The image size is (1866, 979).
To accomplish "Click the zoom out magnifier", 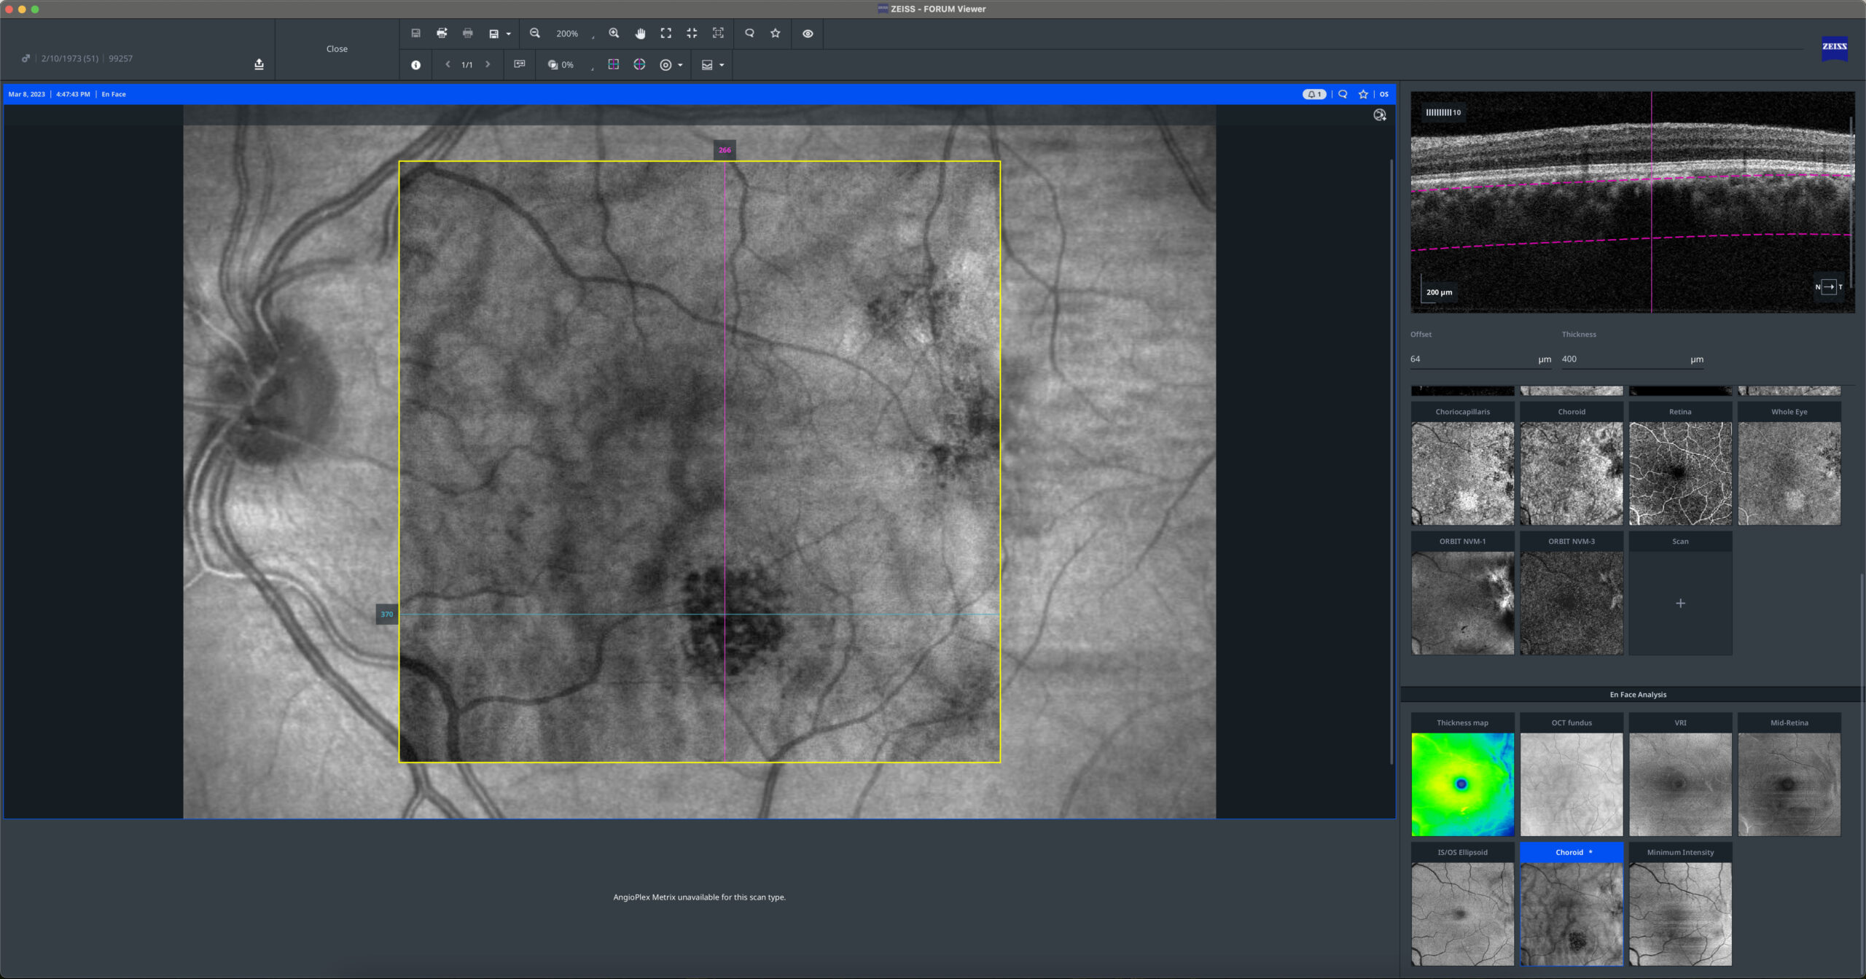I will pyautogui.click(x=534, y=34).
